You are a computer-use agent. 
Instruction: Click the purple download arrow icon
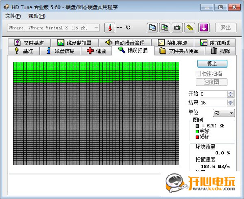tap(203, 28)
